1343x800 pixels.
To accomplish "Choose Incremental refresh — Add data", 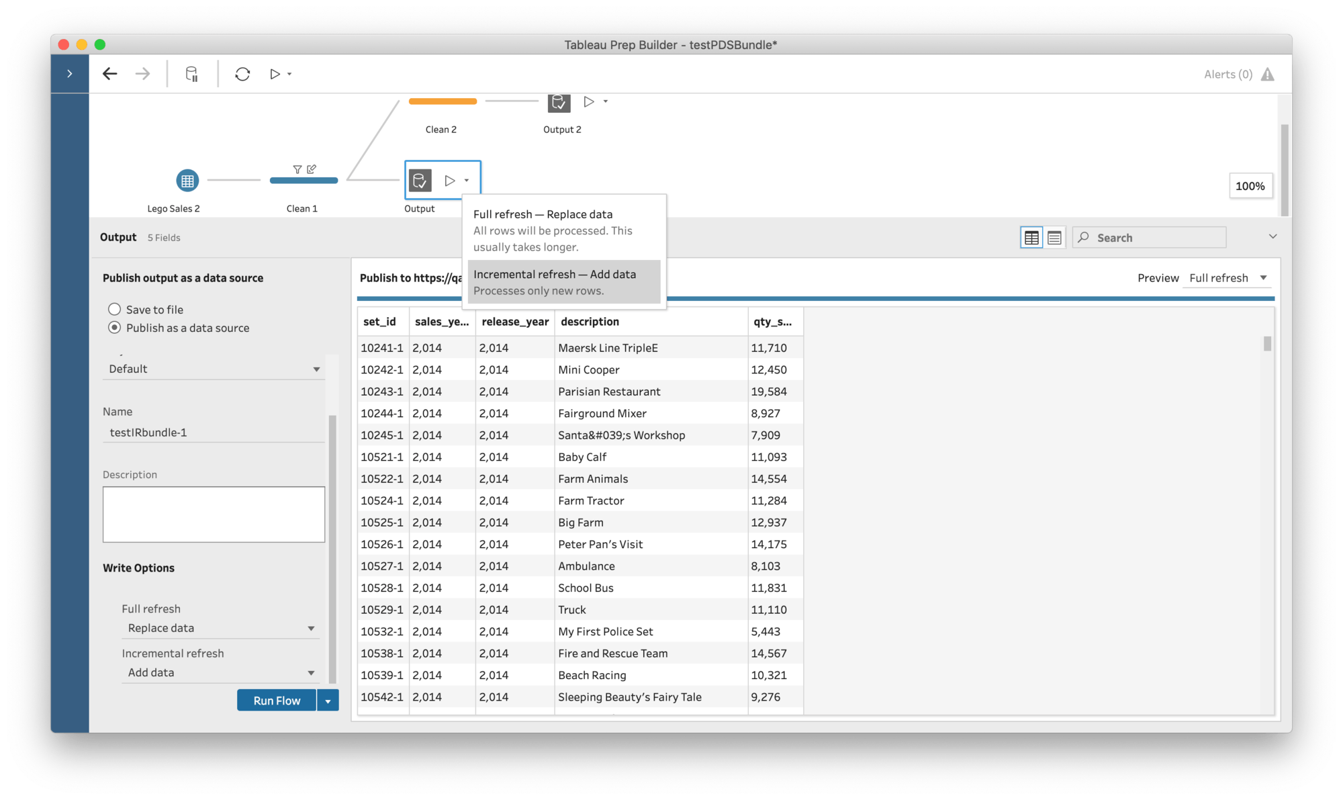I will click(564, 282).
